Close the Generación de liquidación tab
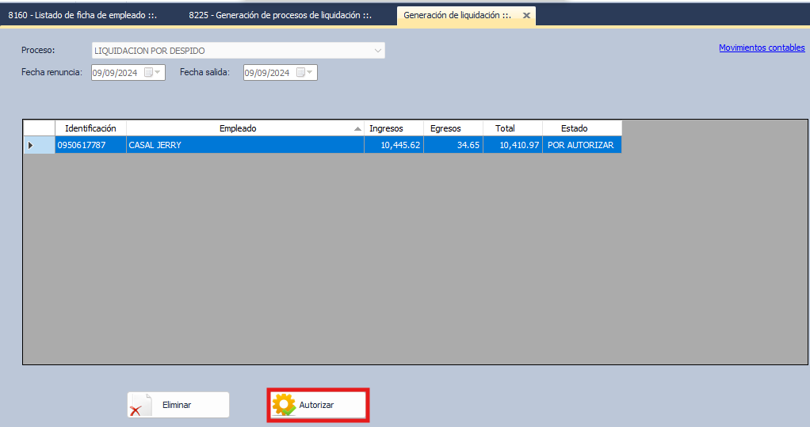Viewport: 810px width, 427px height. [x=526, y=15]
